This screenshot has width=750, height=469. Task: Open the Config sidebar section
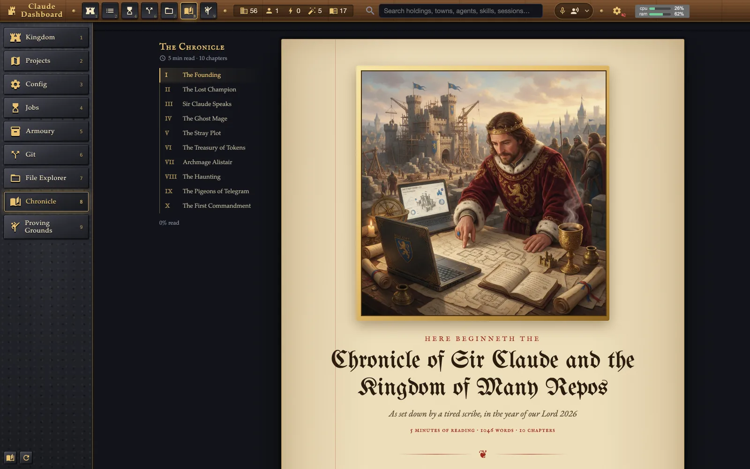[46, 84]
